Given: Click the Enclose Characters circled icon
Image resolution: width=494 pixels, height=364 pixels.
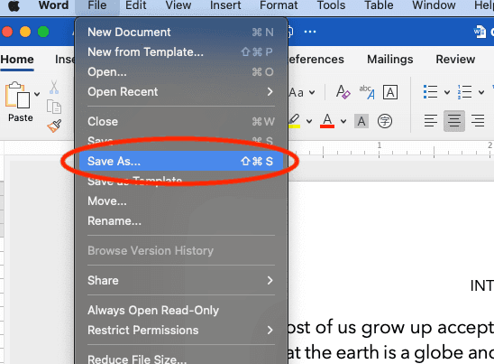Looking at the screenshot, I should (385, 121).
